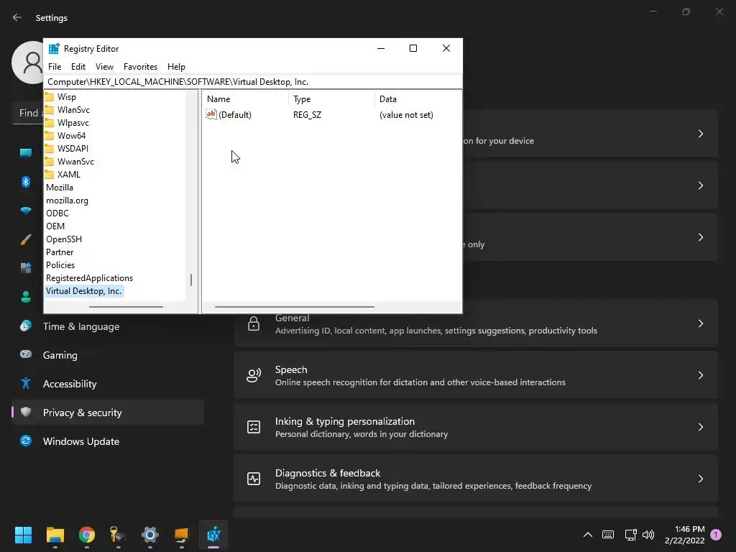This screenshot has height=552, width=736.
Task: Select Privacy & security in Settings
Action: coord(108,413)
